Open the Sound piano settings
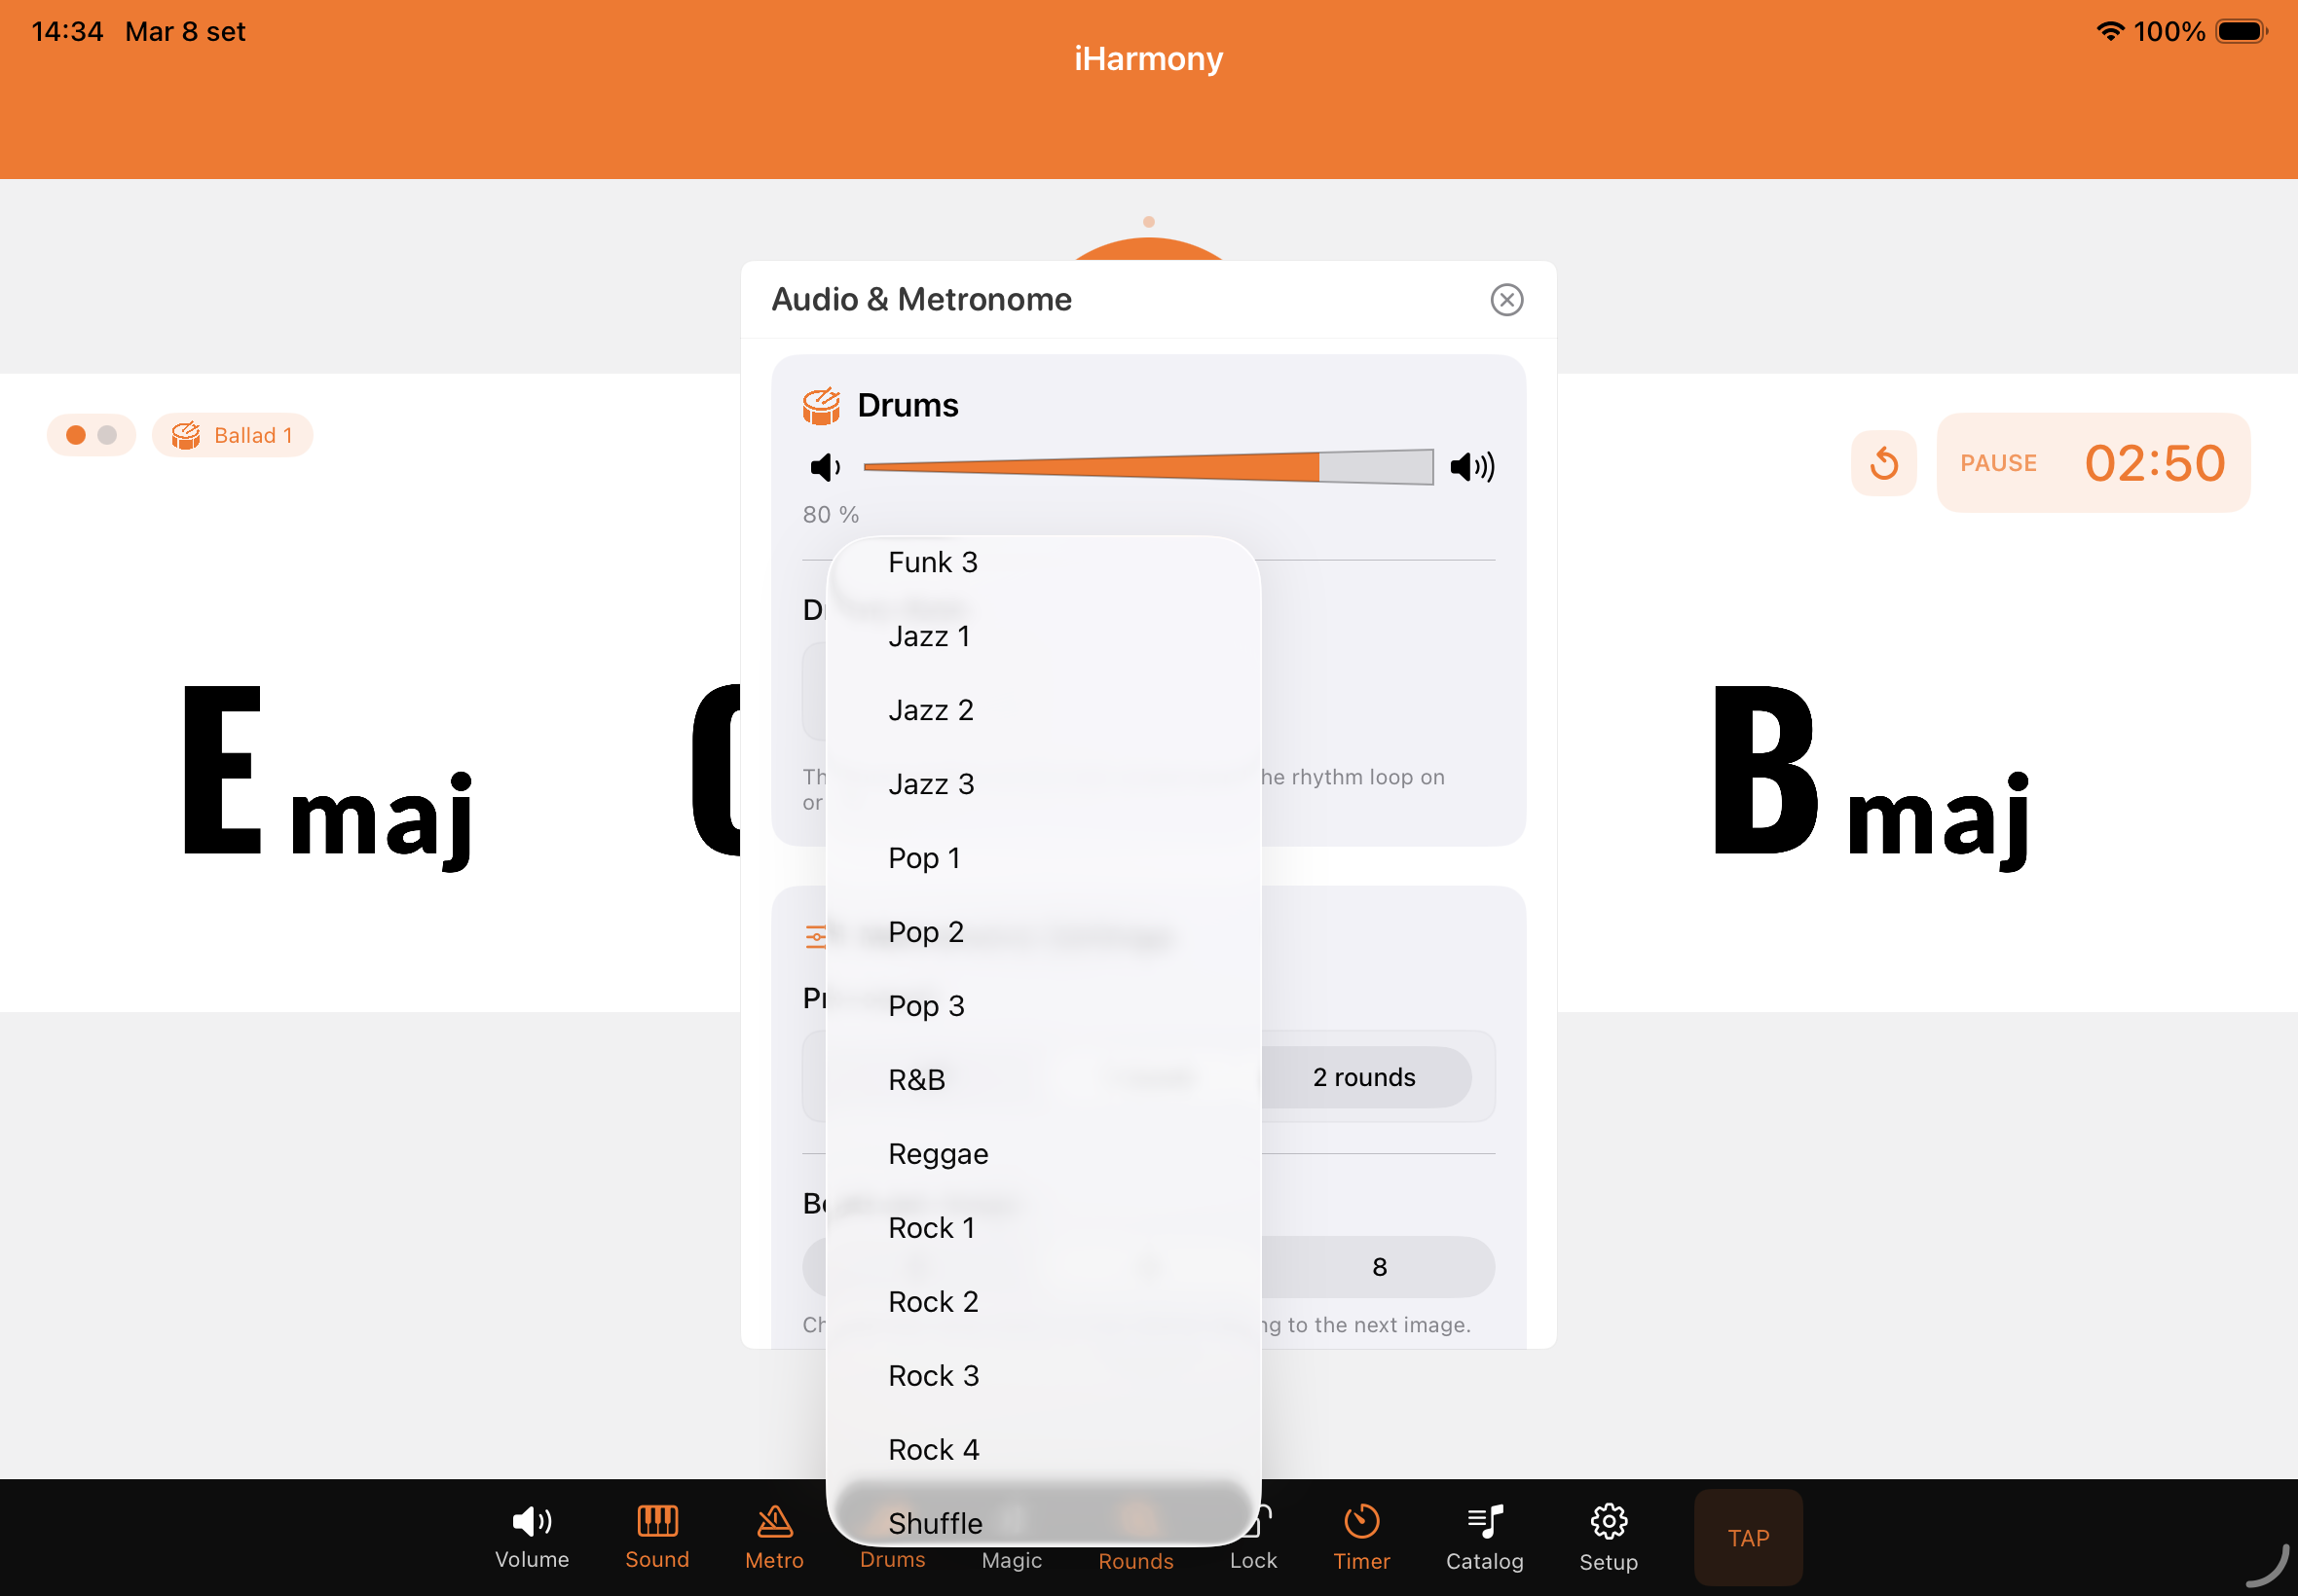The image size is (2298, 1596). [x=657, y=1537]
